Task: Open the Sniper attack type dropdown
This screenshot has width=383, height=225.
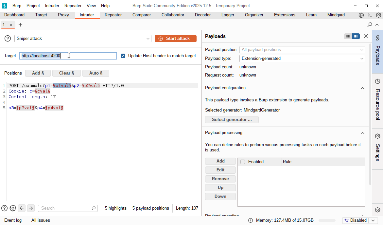Action: tap(83, 39)
